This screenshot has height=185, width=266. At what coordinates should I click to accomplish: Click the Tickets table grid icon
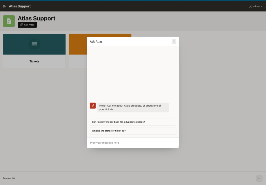tap(34, 44)
